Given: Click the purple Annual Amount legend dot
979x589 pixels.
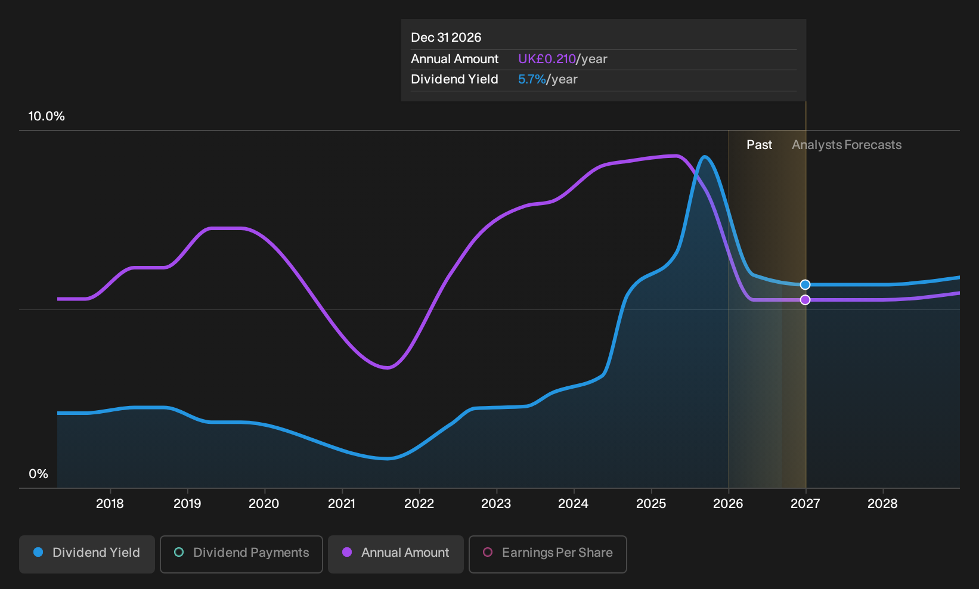Looking at the screenshot, I should tap(347, 553).
